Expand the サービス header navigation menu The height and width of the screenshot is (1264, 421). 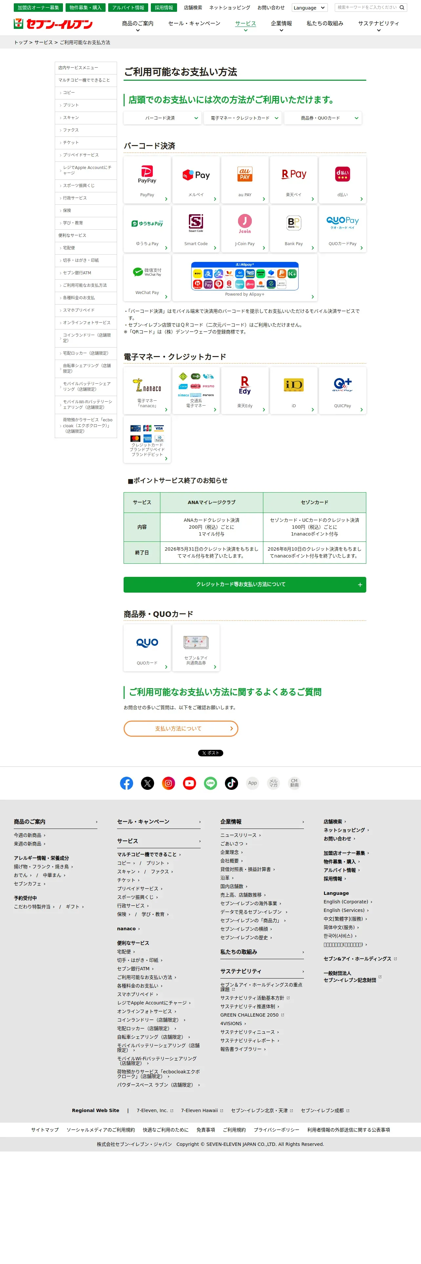[246, 26]
